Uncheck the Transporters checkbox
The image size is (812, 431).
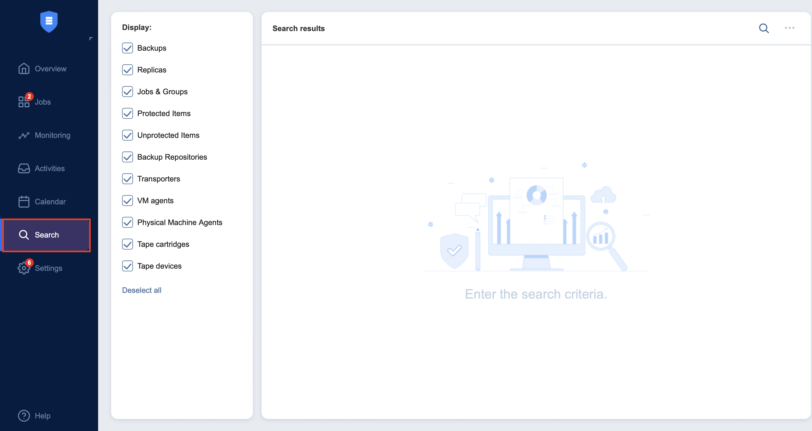[x=127, y=179]
